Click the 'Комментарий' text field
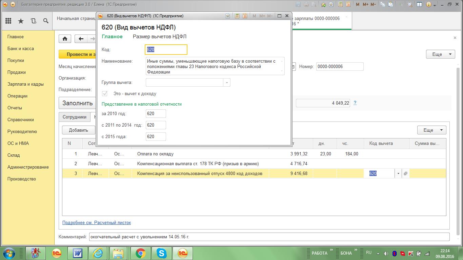The height and width of the screenshot is (260, 463). 269,237
